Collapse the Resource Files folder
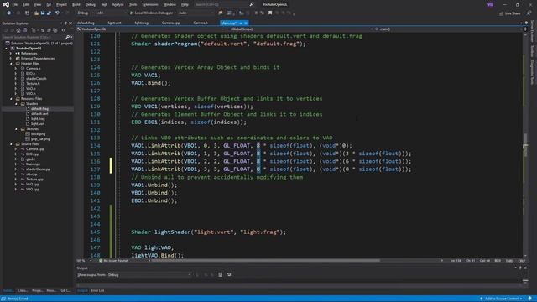Image resolution: width=537 pixels, height=302 pixels. [x=11, y=99]
